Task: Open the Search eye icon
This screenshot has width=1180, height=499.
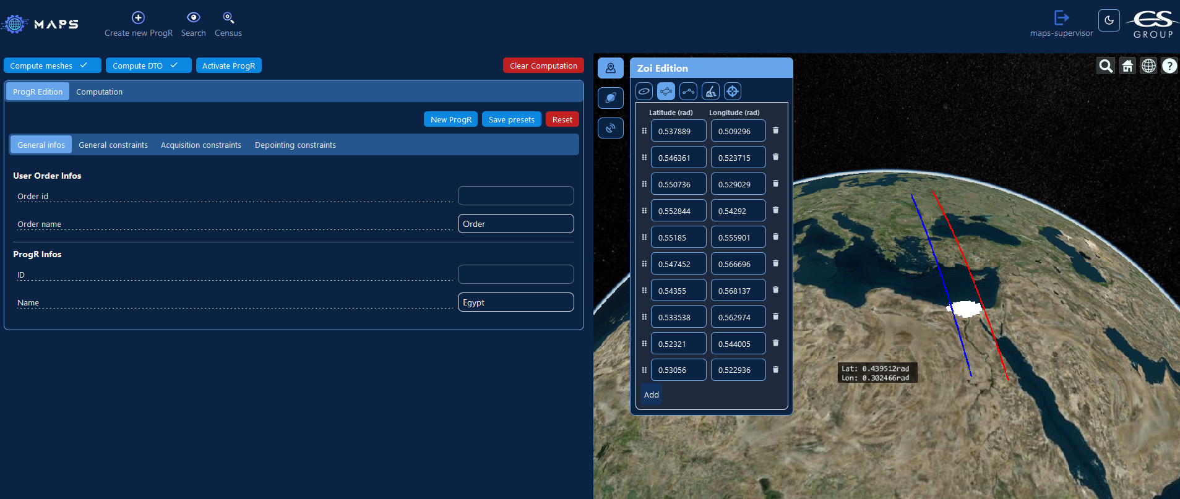Action: pos(193,24)
